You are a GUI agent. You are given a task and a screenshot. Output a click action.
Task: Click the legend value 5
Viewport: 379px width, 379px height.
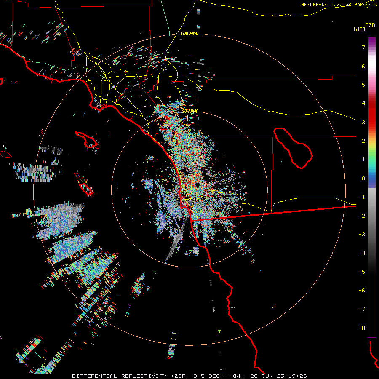click(363, 85)
